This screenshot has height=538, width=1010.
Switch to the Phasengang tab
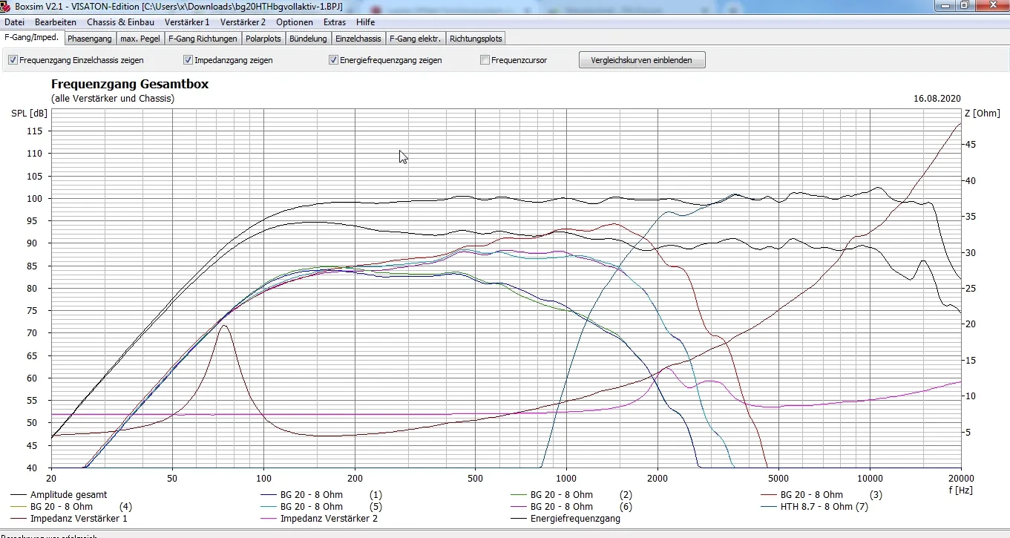(x=90, y=39)
